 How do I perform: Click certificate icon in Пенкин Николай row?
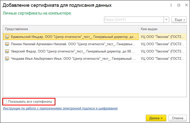coord(7,44)
